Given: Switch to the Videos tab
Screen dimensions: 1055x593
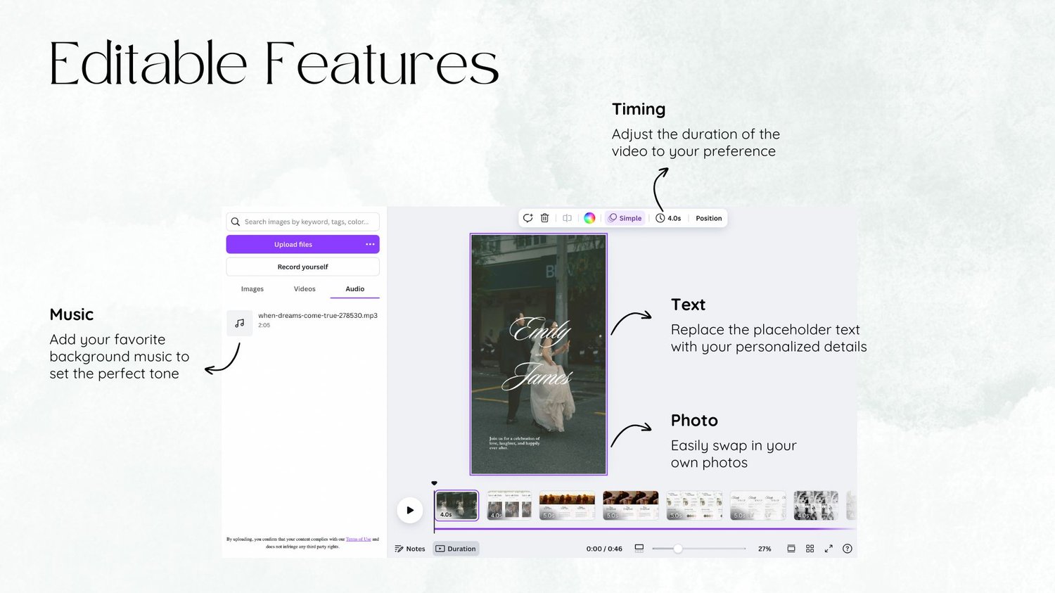Looking at the screenshot, I should click(305, 289).
